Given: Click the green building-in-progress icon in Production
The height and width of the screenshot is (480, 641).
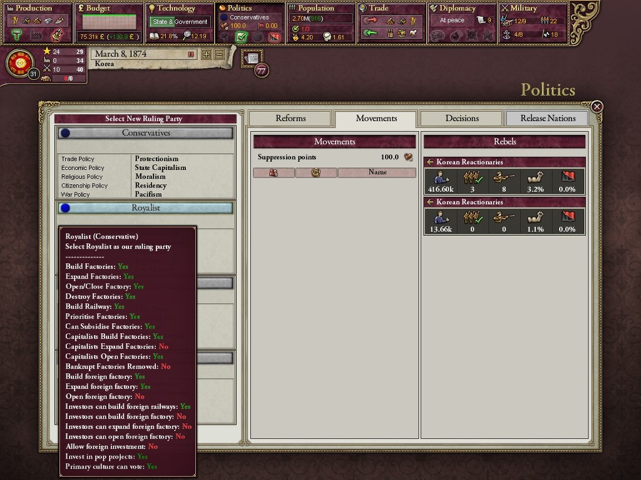Looking at the screenshot, I should click(17, 36).
